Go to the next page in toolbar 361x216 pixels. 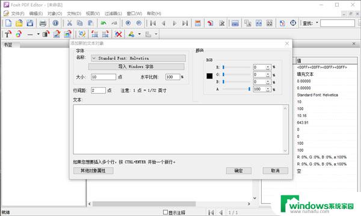coord(174,23)
